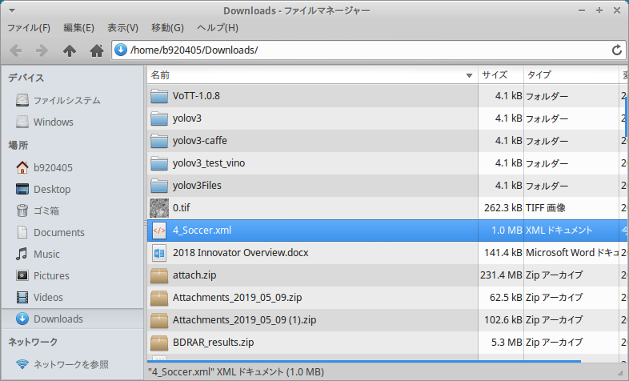Open the 表示(V) menu

point(122,28)
